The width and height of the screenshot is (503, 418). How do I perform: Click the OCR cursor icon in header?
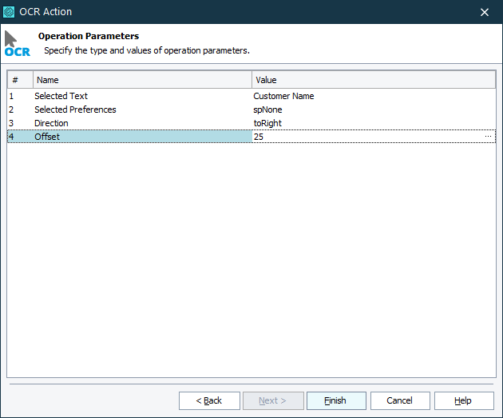coord(17,43)
